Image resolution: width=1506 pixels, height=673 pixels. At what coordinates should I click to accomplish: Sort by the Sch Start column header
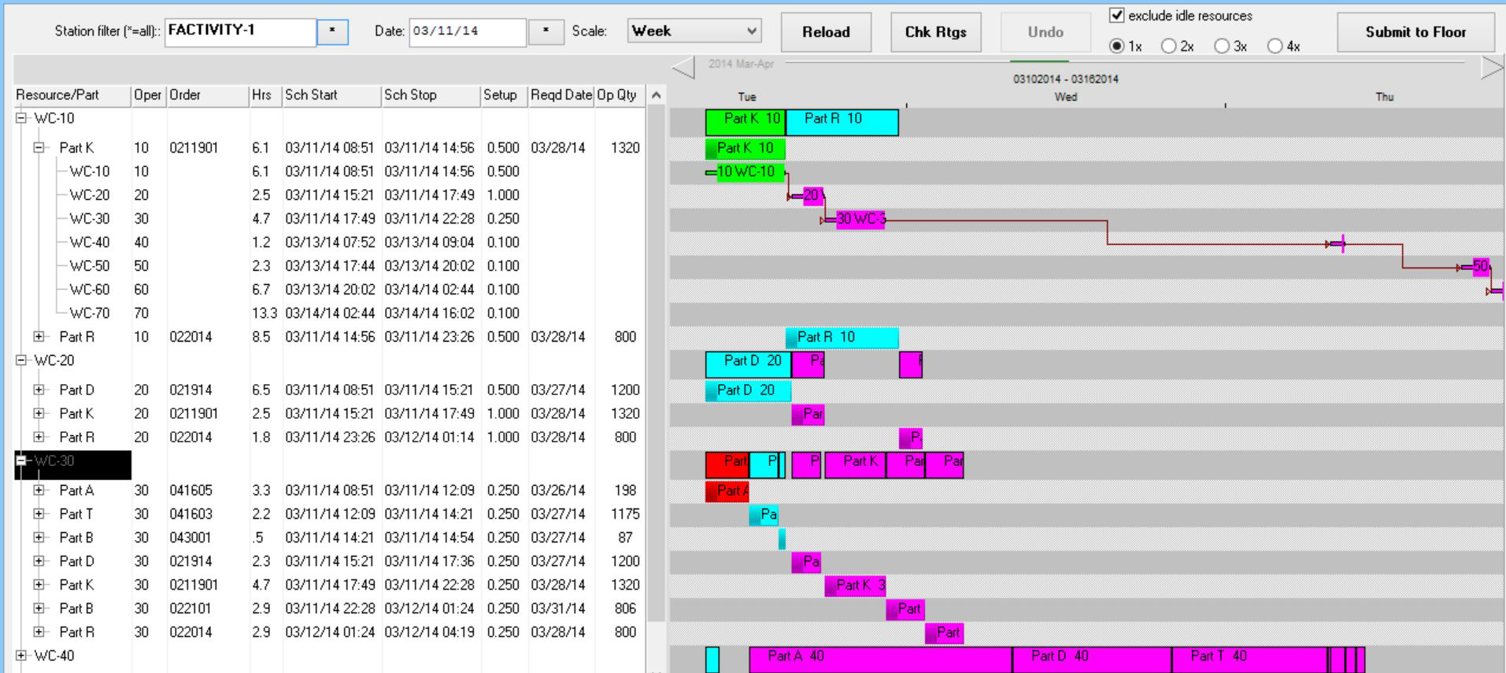pos(331,95)
